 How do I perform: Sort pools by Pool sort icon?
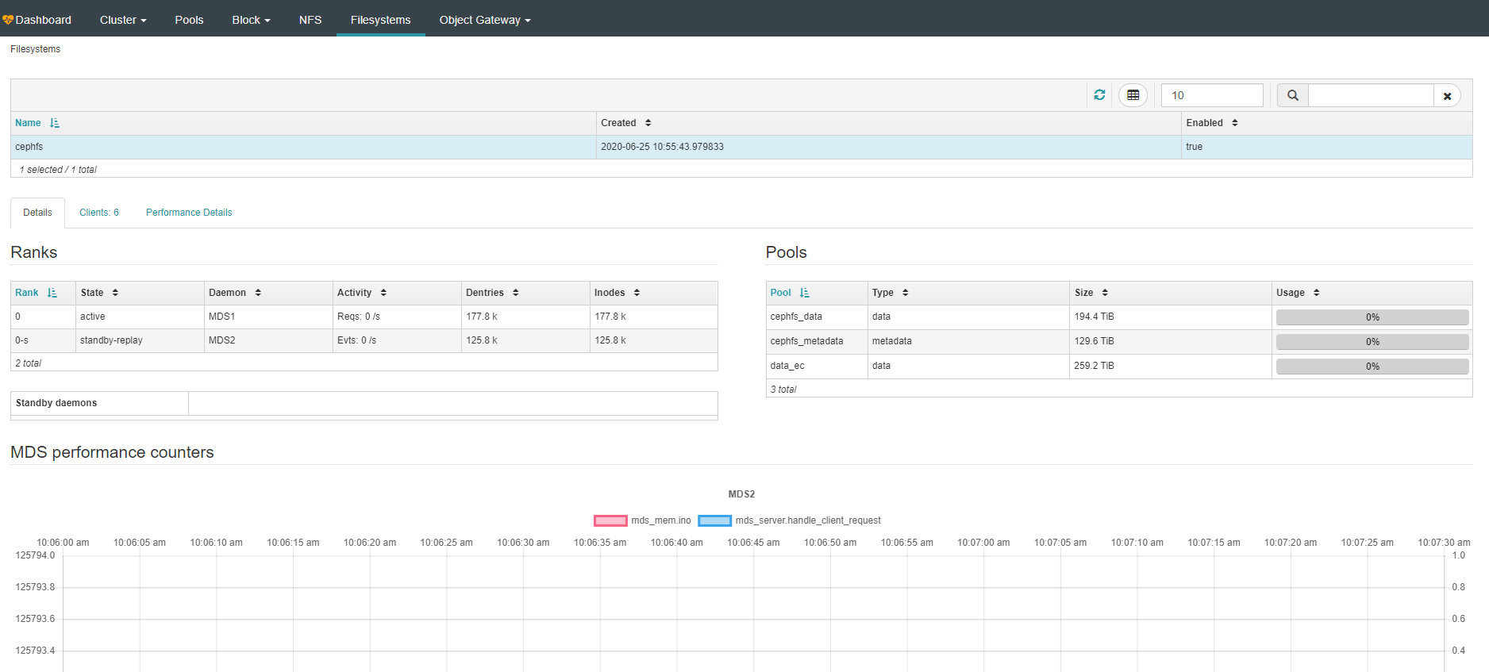[805, 293]
